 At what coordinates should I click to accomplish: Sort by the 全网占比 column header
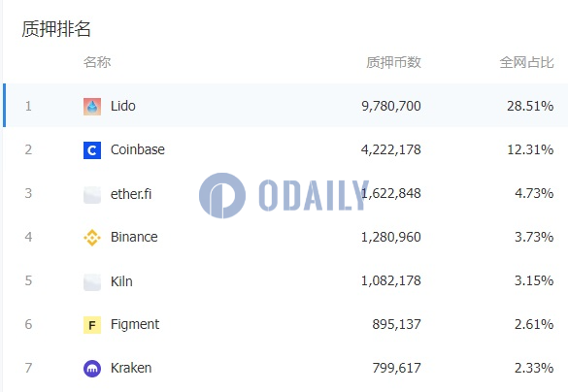(526, 62)
